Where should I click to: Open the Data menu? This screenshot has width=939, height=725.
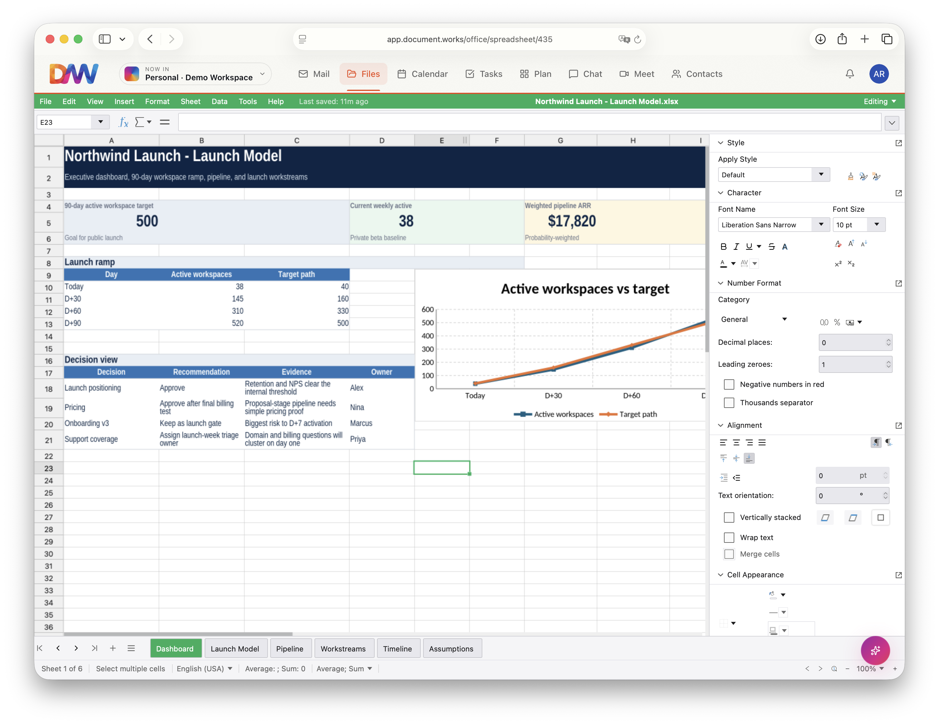coord(219,102)
